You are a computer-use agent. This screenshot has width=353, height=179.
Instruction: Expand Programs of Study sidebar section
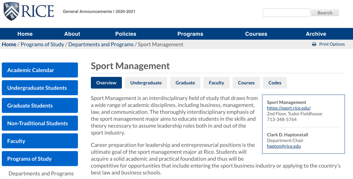point(40,159)
